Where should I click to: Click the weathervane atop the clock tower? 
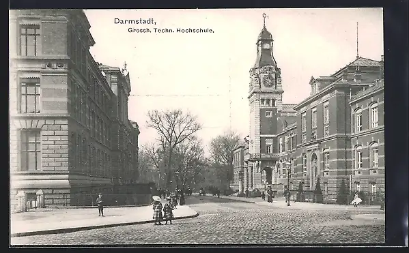pos(264,19)
